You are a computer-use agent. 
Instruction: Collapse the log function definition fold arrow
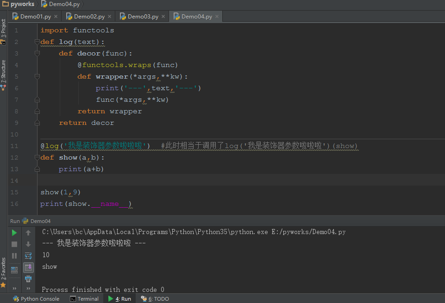[37, 42]
